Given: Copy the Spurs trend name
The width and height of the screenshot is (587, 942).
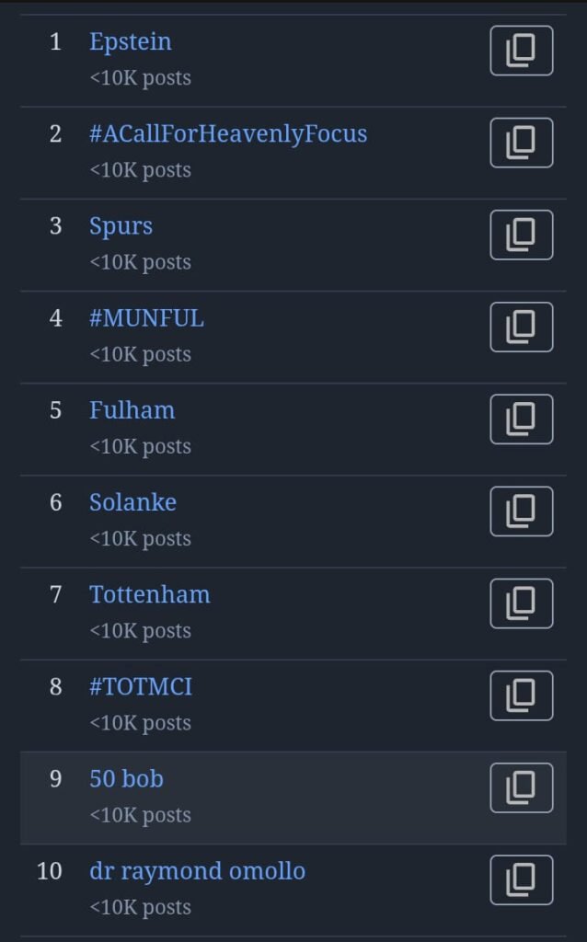Looking at the screenshot, I should [521, 235].
